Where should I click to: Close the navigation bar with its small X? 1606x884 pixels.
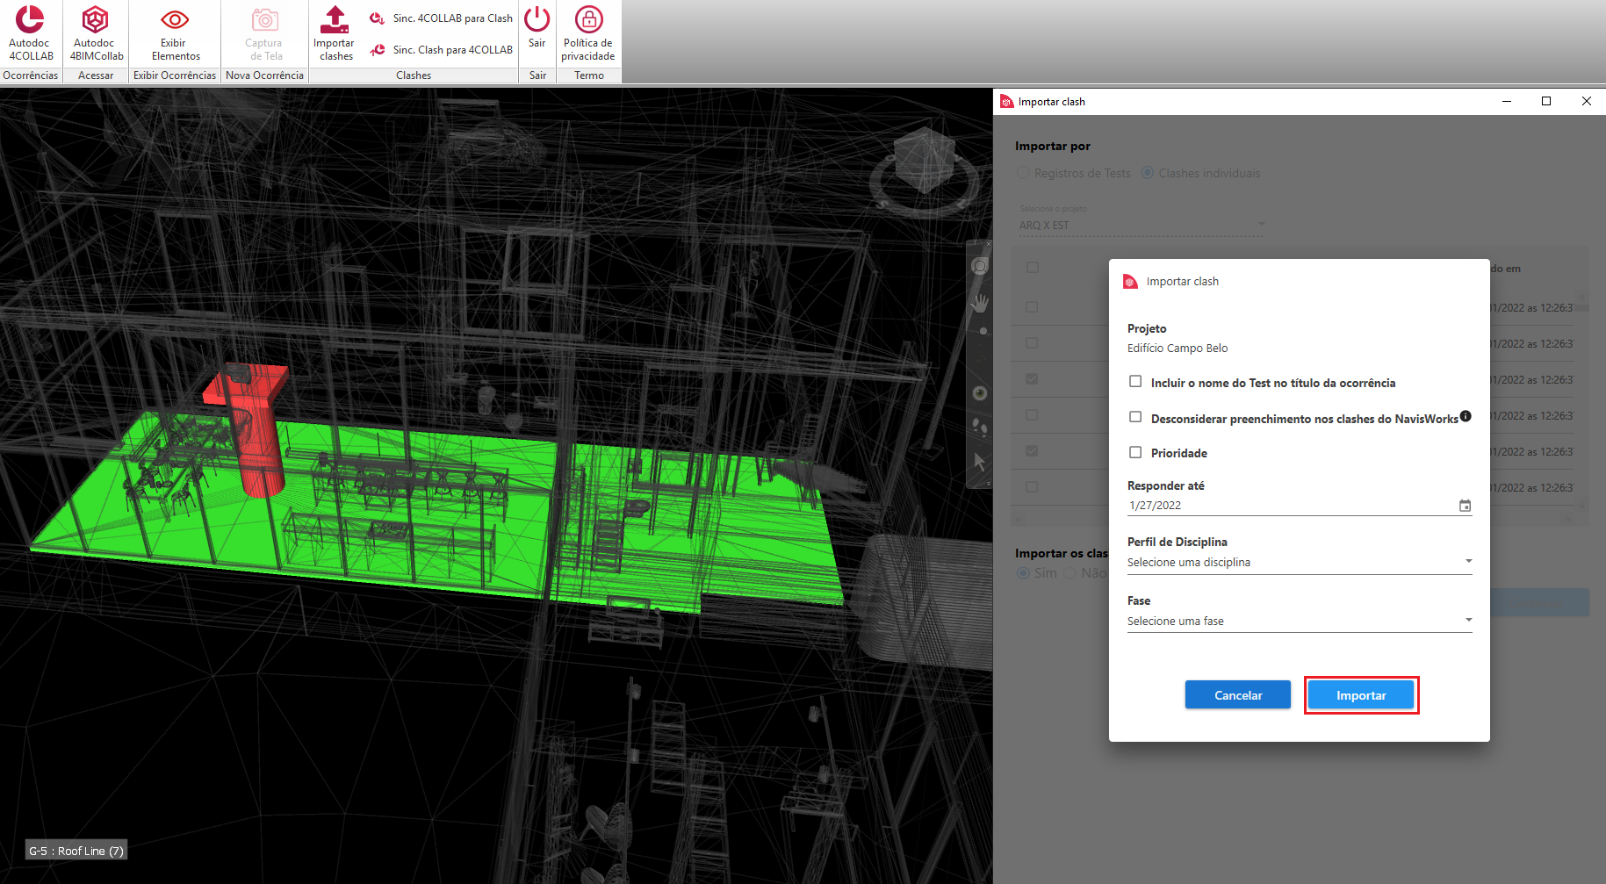[988, 243]
